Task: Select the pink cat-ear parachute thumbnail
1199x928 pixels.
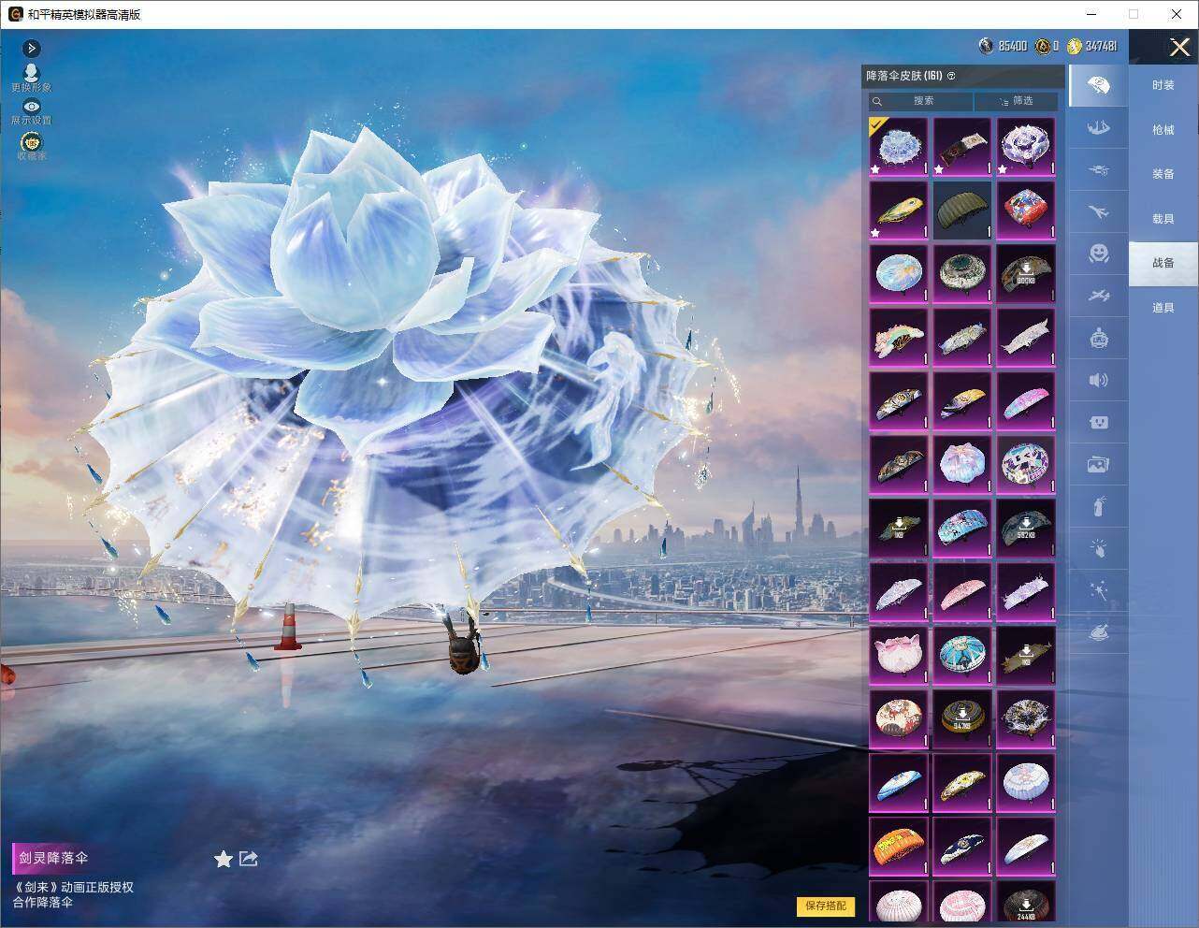Action: pyautogui.click(x=899, y=656)
